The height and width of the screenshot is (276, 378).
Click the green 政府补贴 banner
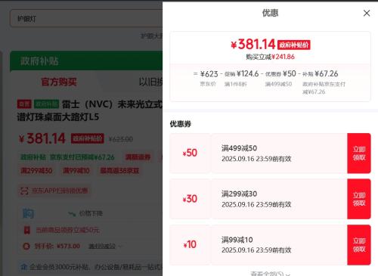(86, 60)
